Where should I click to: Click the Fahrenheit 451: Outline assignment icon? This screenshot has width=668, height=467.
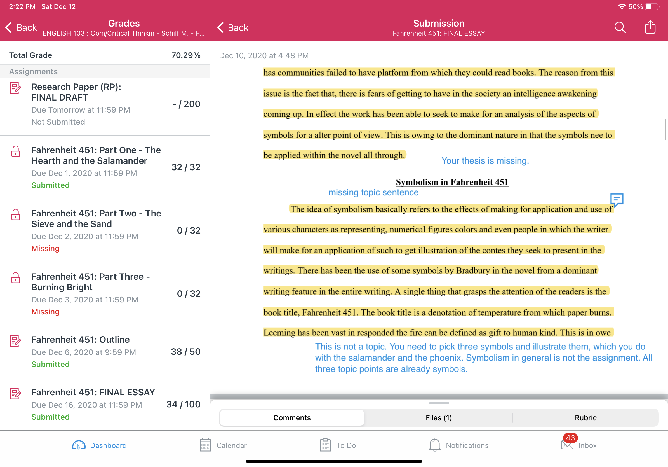15,341
